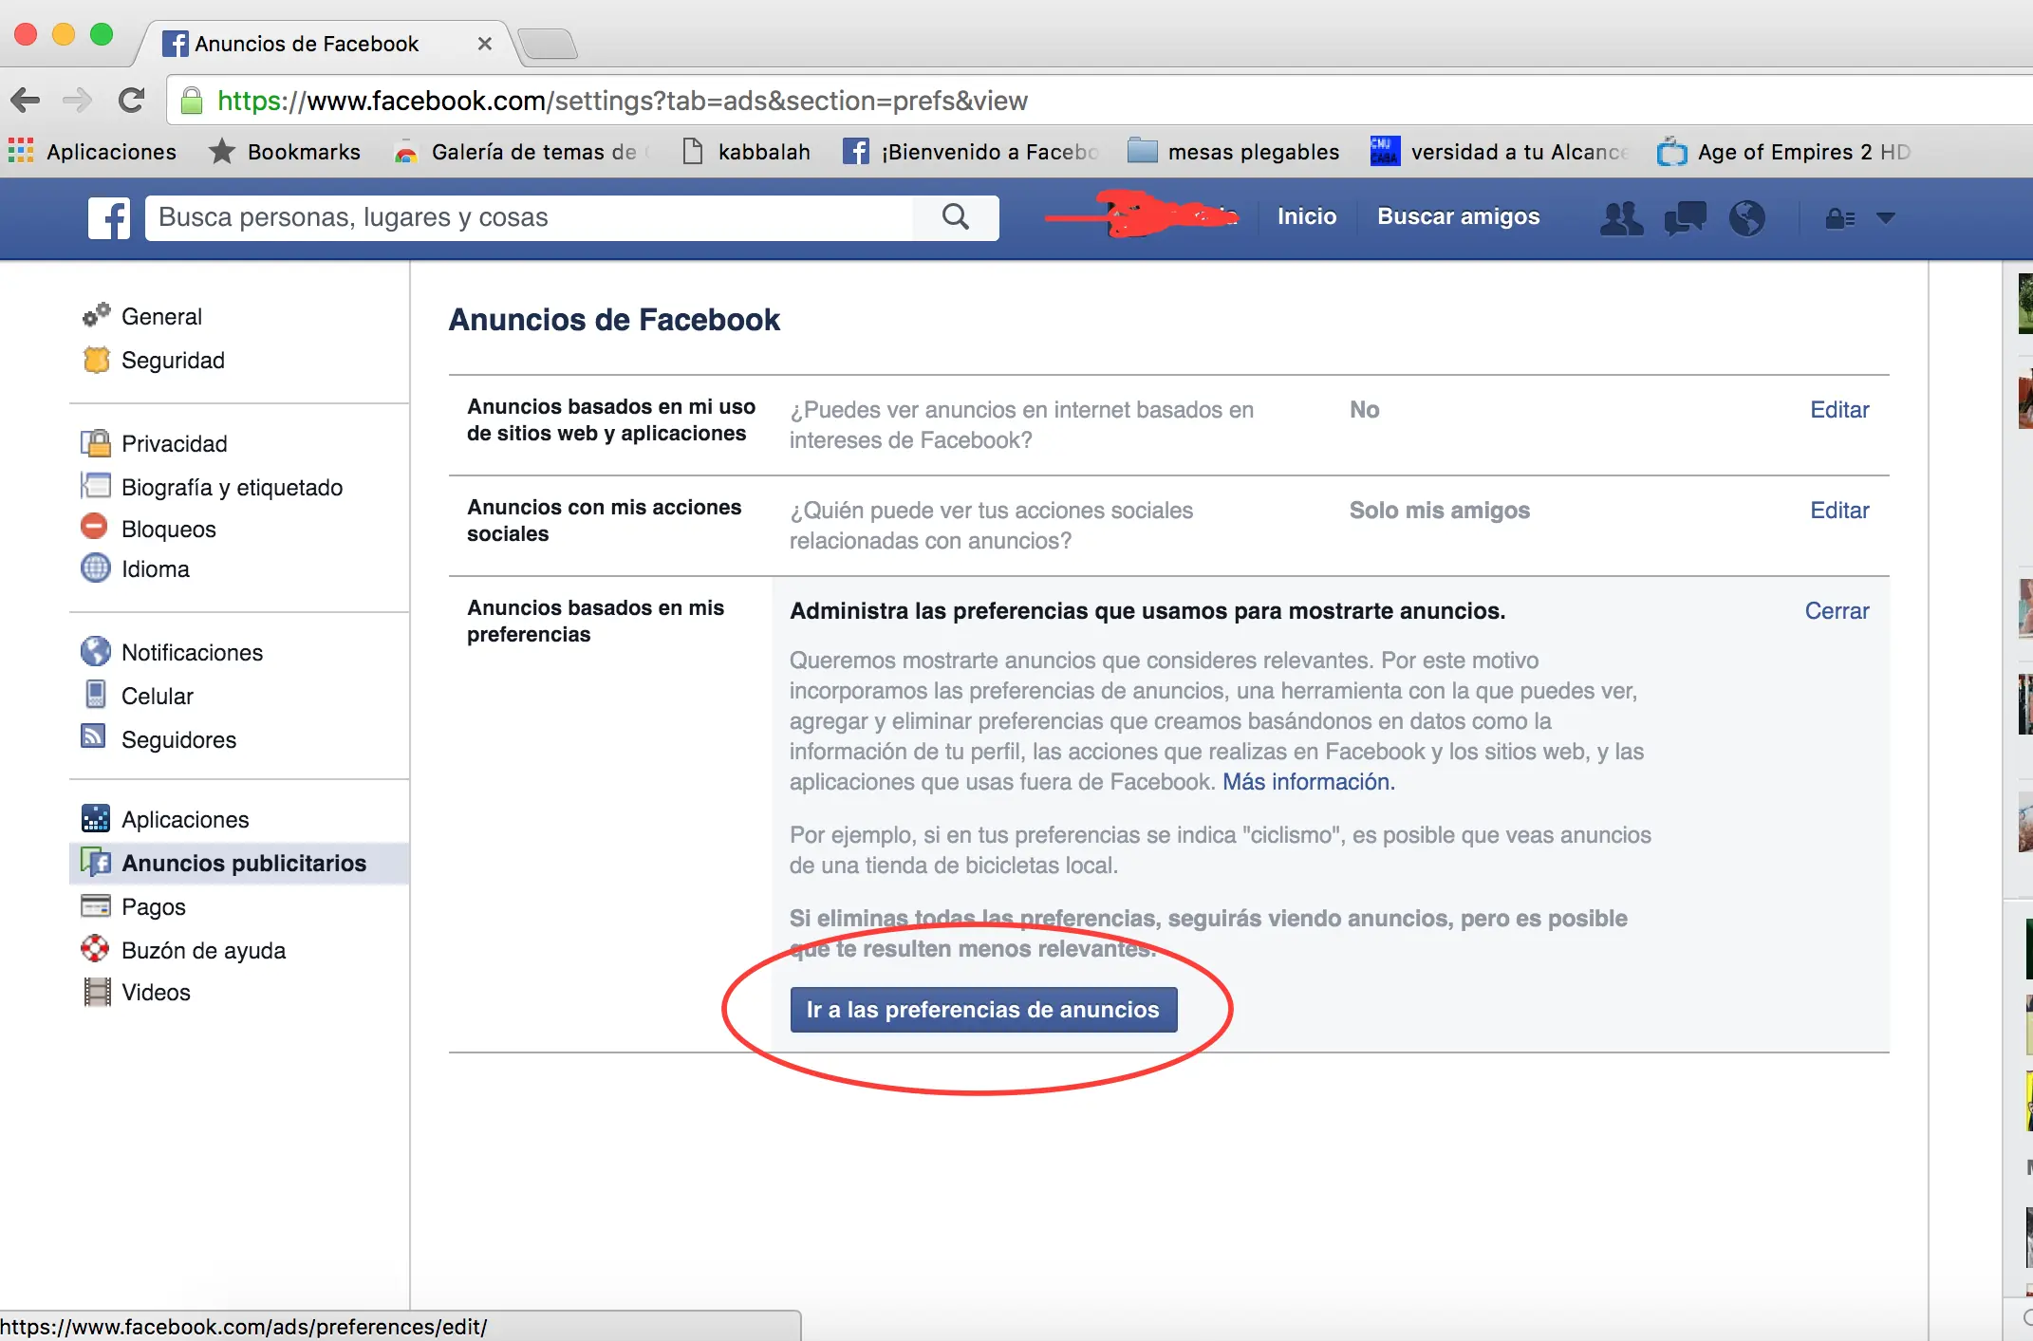
Task: Click the Seguidores feed icon
Action: click(94, 737)
